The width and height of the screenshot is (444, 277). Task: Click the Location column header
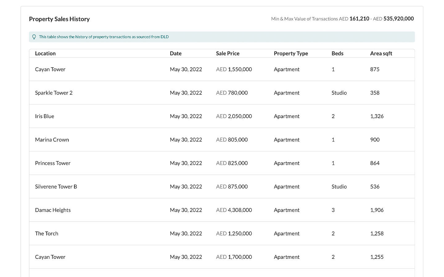click(45, 53)
